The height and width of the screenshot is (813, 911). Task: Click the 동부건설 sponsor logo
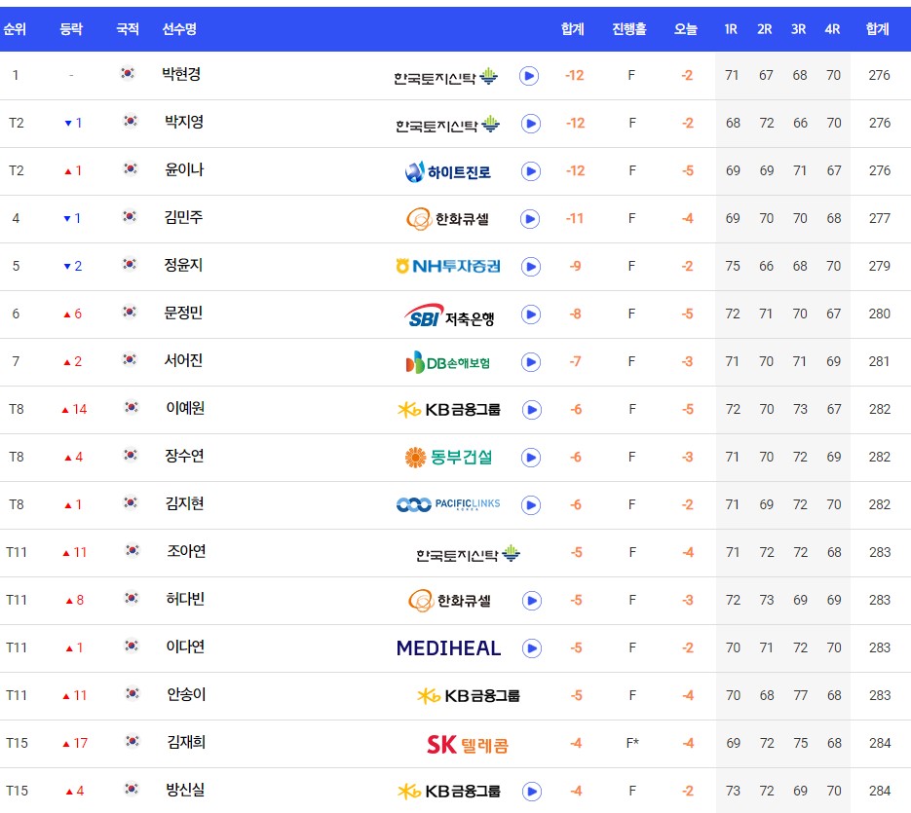(447, 457)
